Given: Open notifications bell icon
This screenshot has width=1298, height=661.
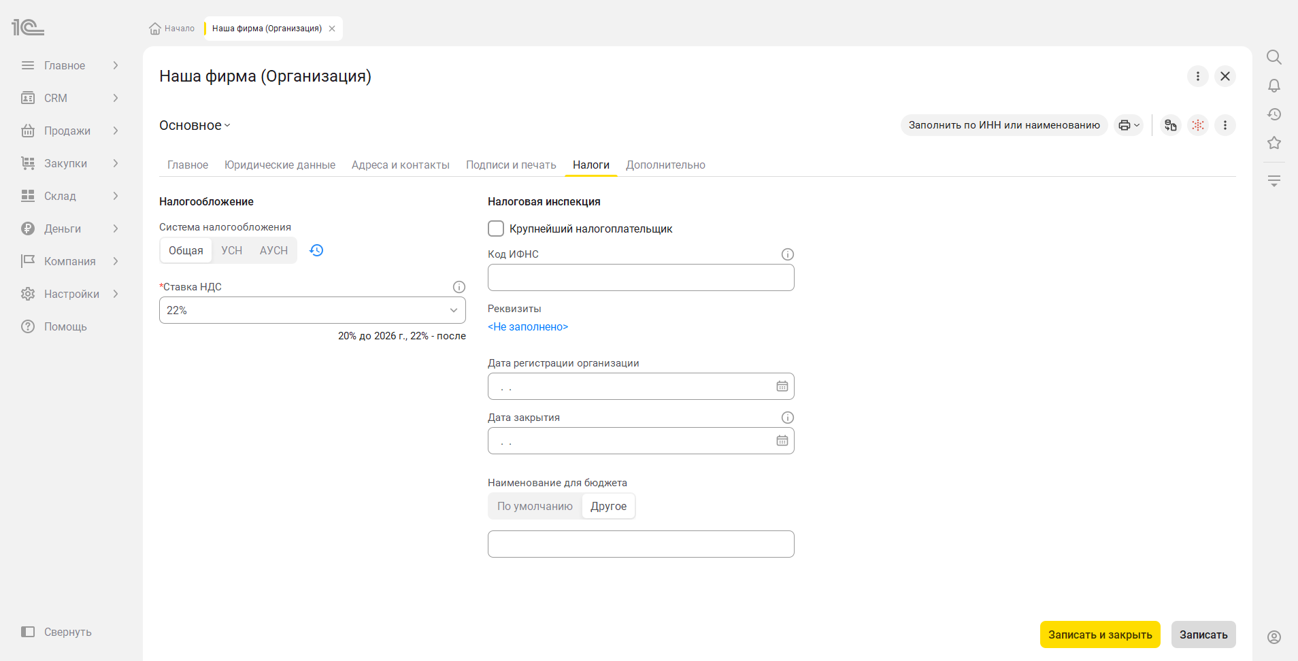Looking at the screenshot, I should [x=1274, y=86].
